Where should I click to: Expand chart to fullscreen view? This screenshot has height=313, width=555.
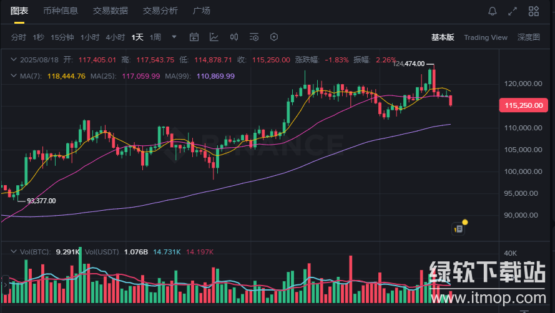pyautogui.click(x=513, y=11)
